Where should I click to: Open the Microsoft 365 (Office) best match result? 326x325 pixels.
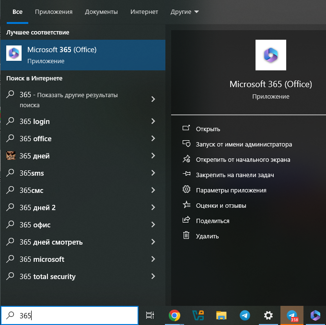click(x=83, y=55)
